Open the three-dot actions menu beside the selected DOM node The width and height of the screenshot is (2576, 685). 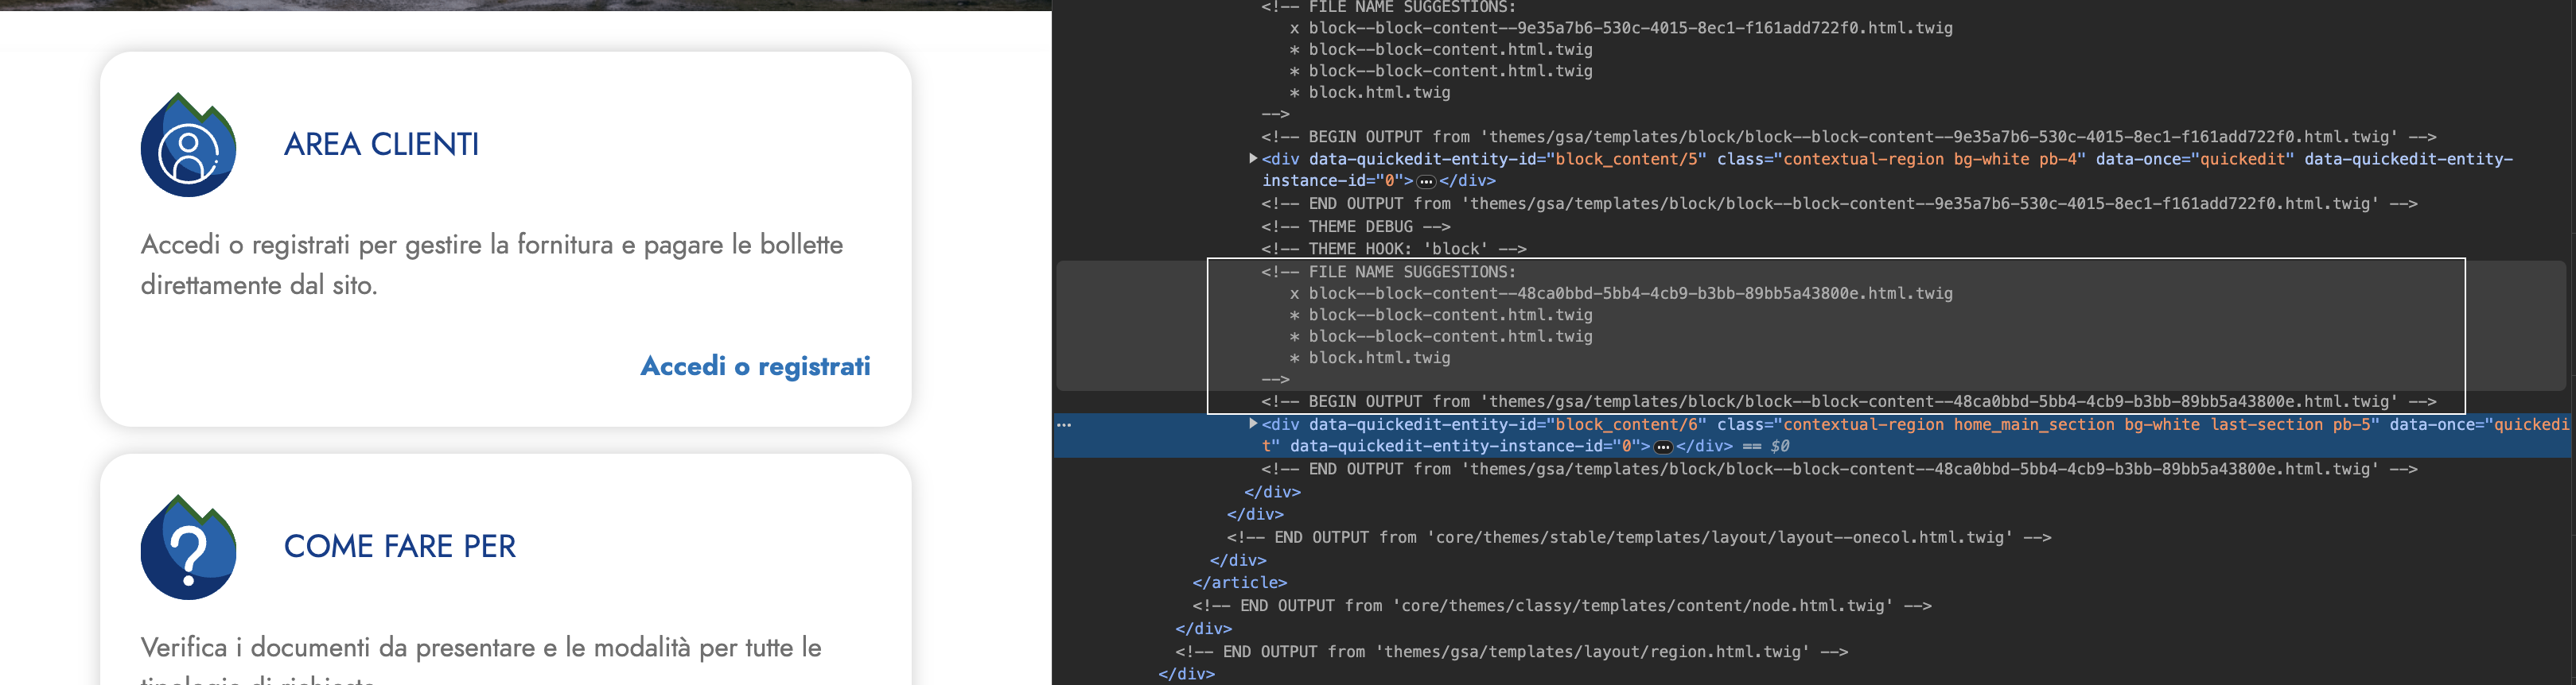click(1064, 424)
